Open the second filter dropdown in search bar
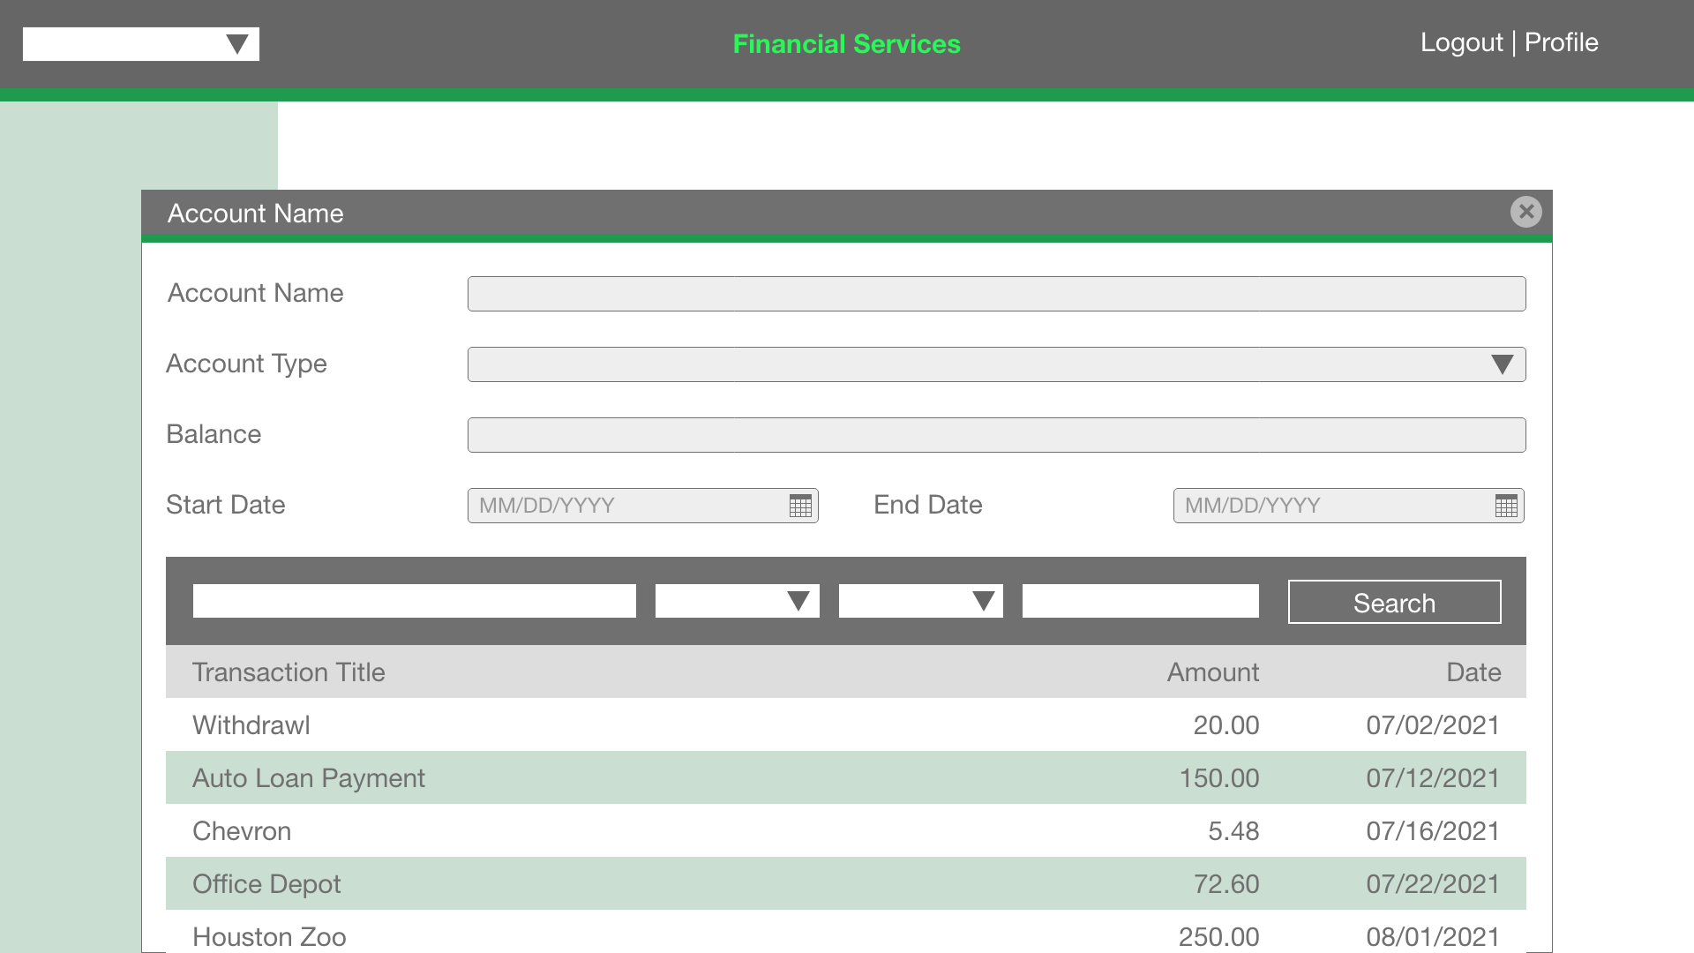Viewport: 1694px width, 953px height. click(983, 601)
